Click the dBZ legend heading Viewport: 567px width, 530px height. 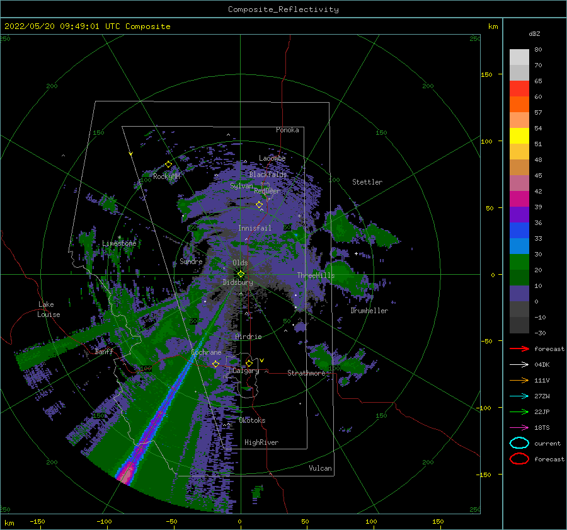click(x=534, y=33)
